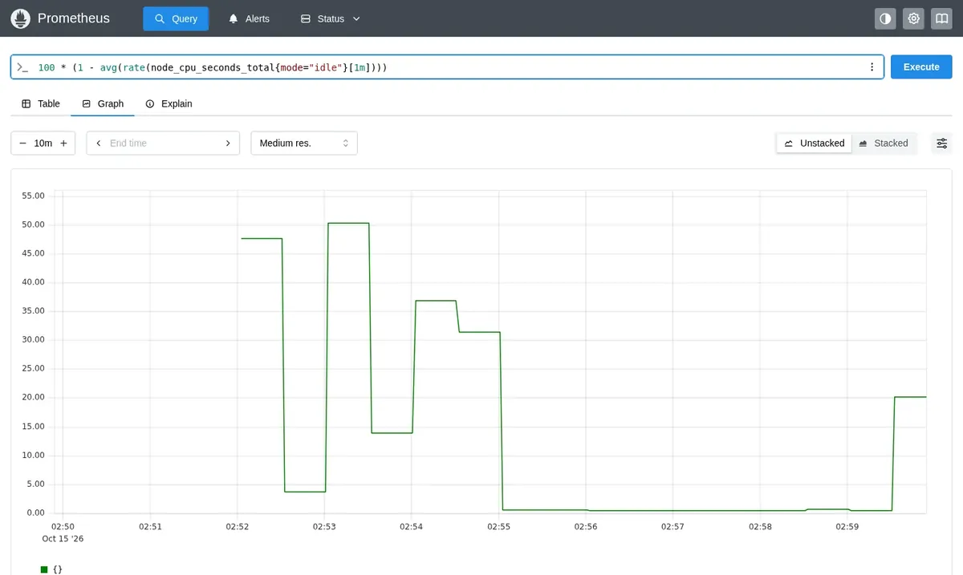Toggle the light/dark theme icon

point(885,18)
